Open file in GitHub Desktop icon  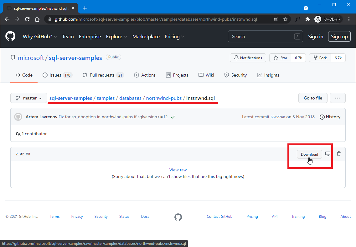click(x=328, y=154)
